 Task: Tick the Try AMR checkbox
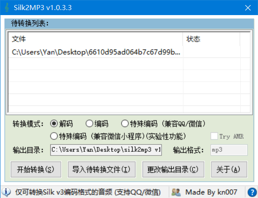click(214, 136)
